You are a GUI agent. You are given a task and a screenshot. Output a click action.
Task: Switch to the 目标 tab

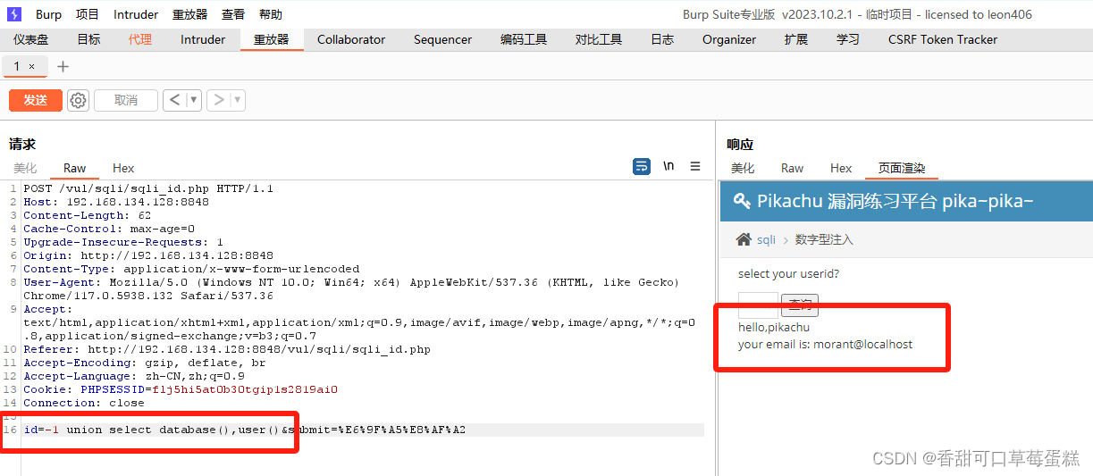pos(88,39)
